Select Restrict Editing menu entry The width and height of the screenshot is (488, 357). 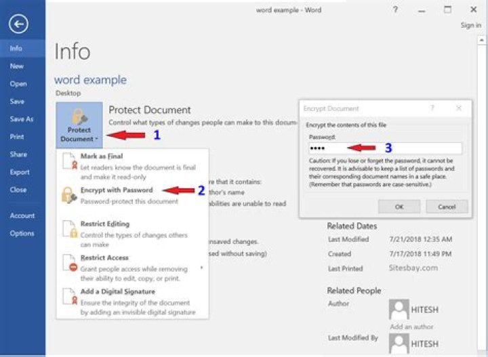[x=133, y=234]
